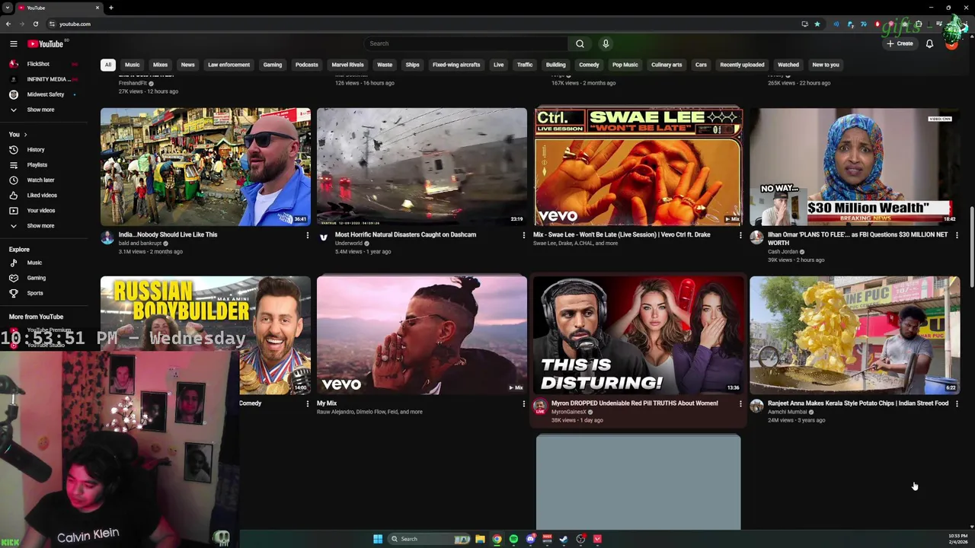Open options menu for India...Nobody Should Live video
Viewport: 975px width, 548px height.
308,235
